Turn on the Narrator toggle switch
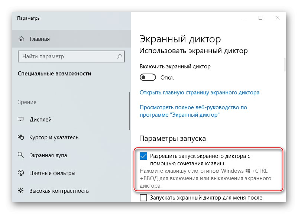This screenshot has height=214, width=298. tap(148, 78)
